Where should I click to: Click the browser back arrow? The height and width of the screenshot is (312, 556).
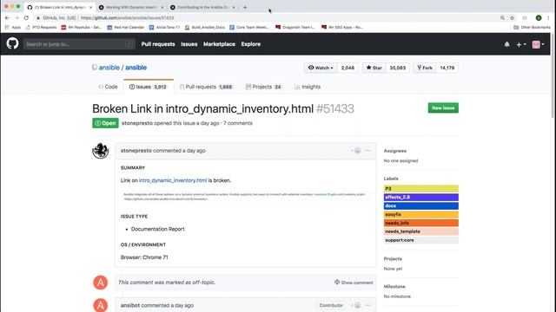pyautogui.click(x=7, y=17)
